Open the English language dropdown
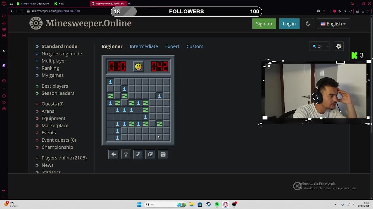 click(x=333, y=24)
